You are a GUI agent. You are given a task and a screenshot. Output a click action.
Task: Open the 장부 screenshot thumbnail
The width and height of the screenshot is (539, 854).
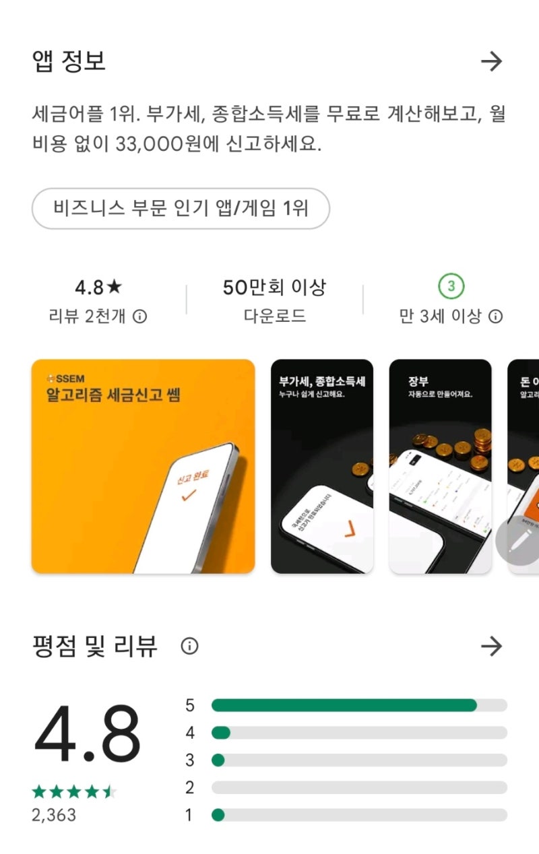(x=441, y=466)
